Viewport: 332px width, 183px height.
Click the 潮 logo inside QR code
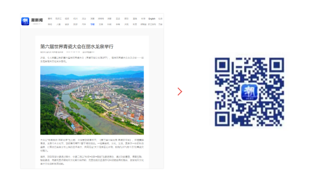249,92
